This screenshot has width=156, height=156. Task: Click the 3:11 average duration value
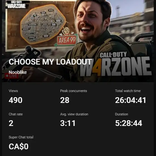point(68,123)
